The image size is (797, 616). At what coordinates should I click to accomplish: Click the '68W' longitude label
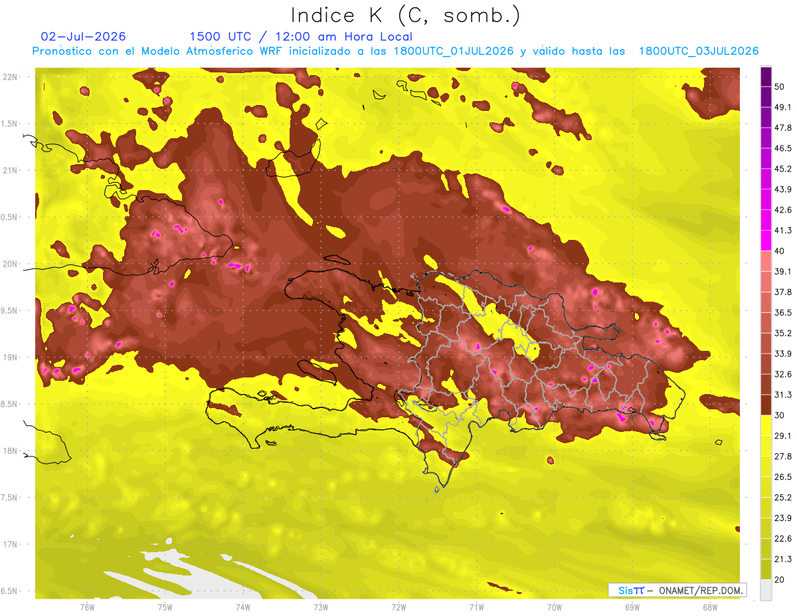coord(710,607)
